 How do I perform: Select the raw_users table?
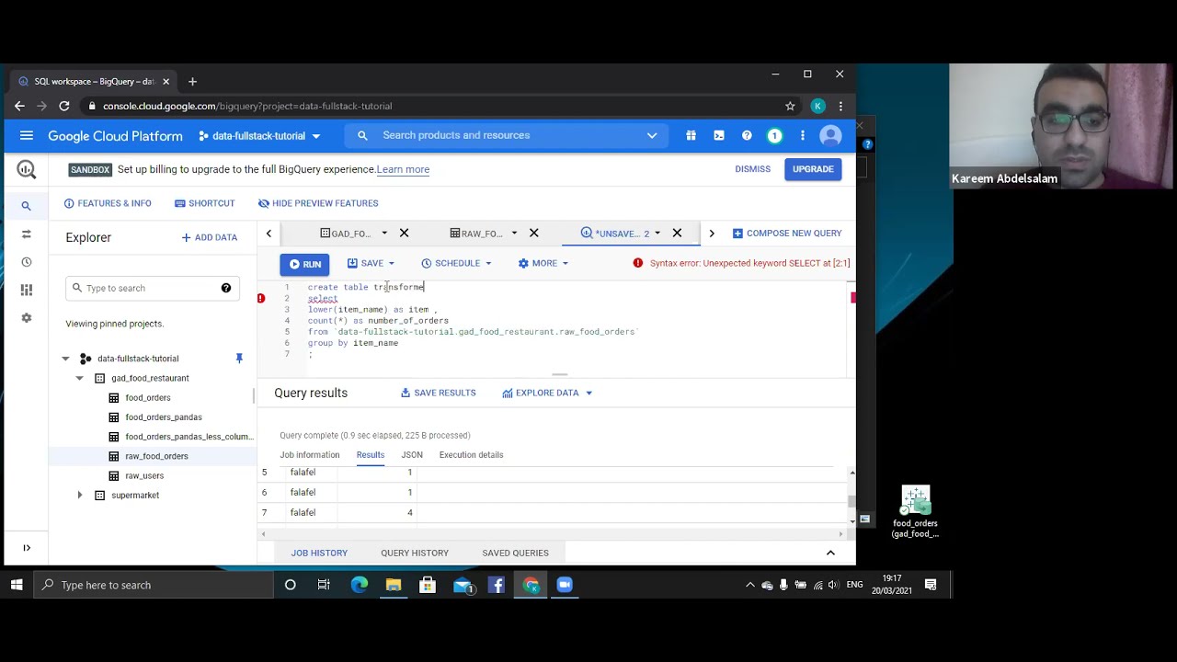pos(144,475)
